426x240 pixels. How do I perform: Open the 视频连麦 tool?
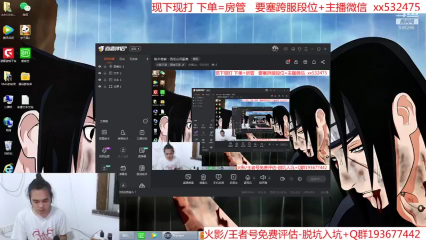[x=104, y=153]
